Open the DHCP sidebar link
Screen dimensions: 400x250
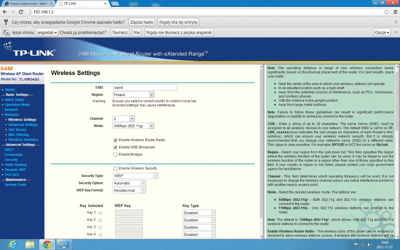tap(9, 150)
